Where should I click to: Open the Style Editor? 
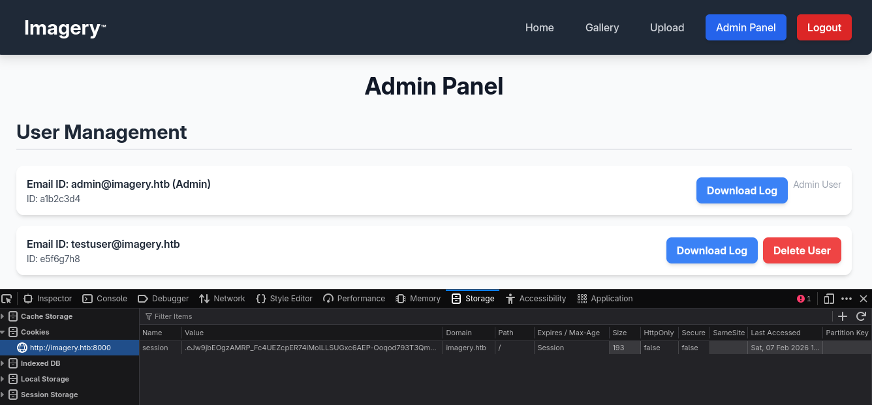(284, 298)
